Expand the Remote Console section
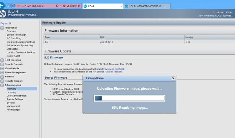 point(2,64)
